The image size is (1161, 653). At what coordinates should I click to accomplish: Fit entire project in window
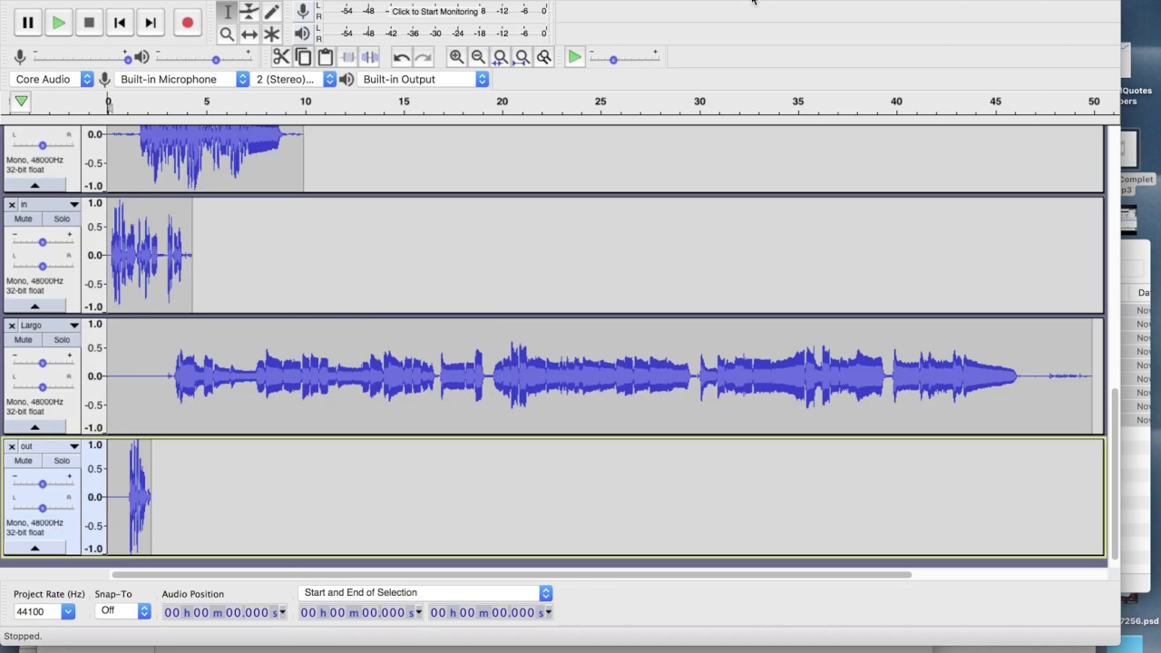tap(522, 57)
